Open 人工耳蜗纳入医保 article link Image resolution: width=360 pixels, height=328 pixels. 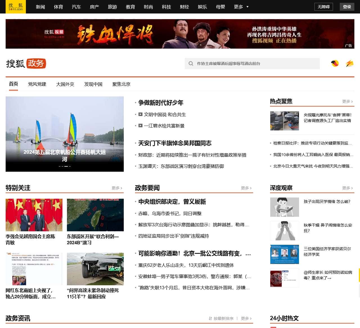click(313, 154)
